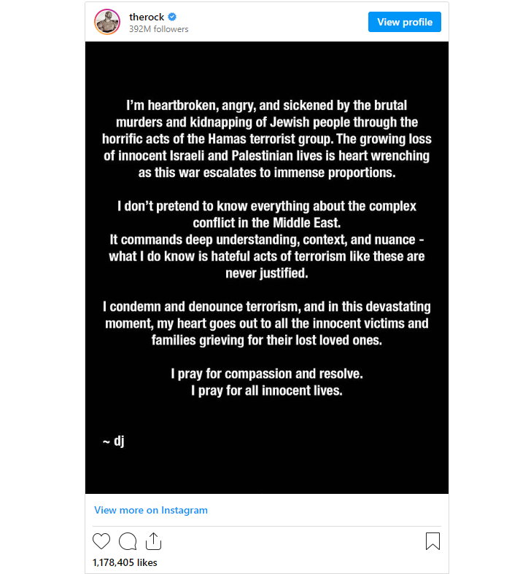Like the post with the heart icon
This screenshot has height=574, width=520.
coord(101,541)
